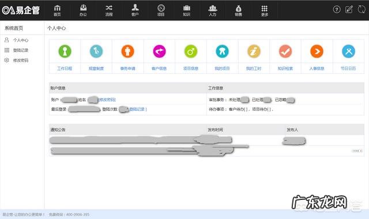Image resolution: width=369 pixels, height=219 pixels.
Task: Click the 系统首页 sidebar heading
Action: (x=14, y=28)
